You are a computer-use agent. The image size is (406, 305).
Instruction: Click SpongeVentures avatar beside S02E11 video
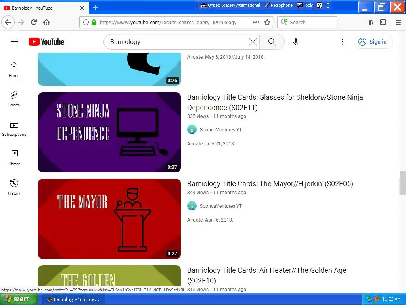coord(192,130)
